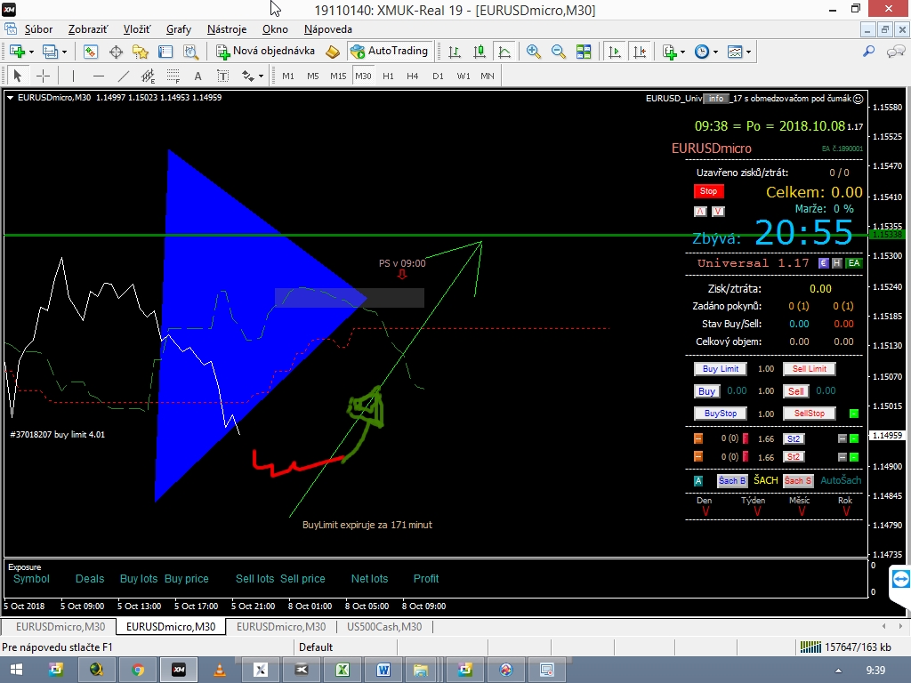
Task: Click the Šach B button
Action: click(x=732, y=481)
